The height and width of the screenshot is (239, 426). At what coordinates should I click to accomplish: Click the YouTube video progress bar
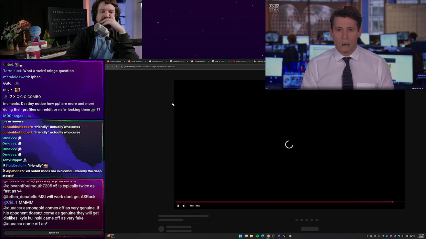pos(290,202)
